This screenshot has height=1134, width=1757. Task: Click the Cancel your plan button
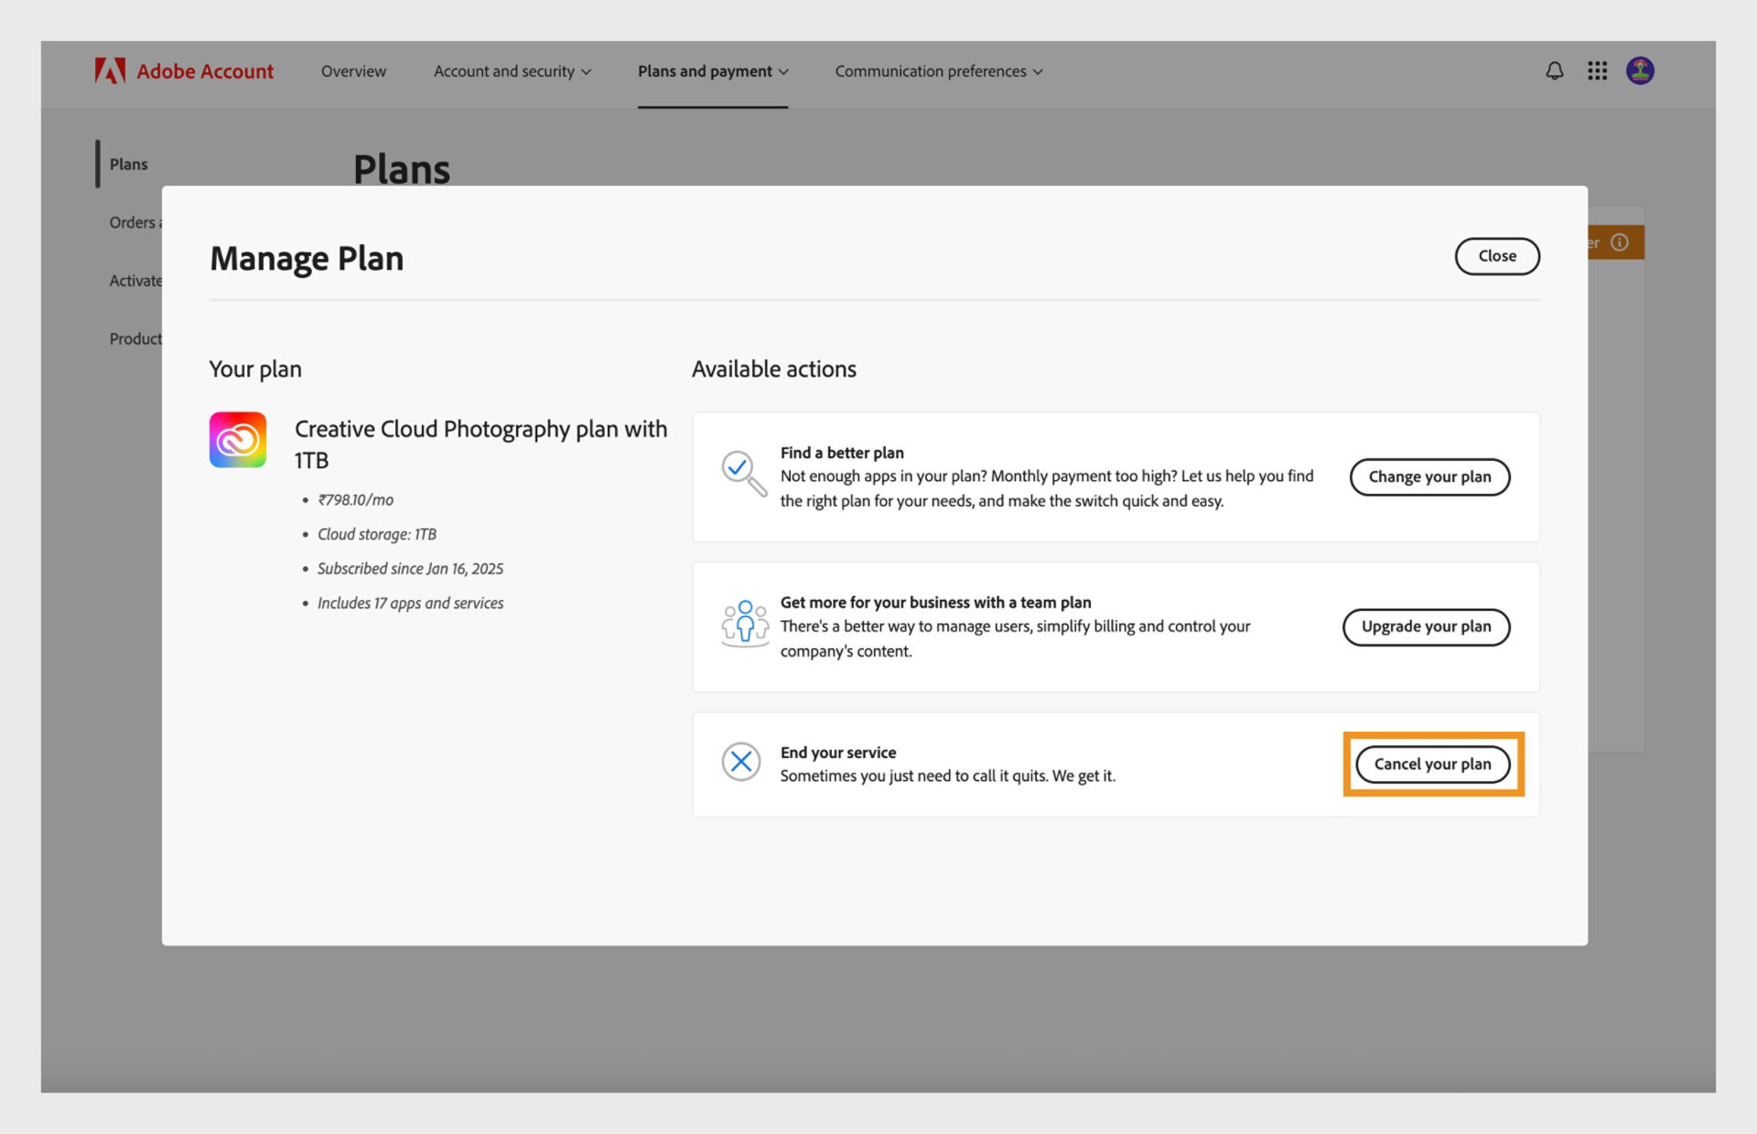[1432, 764]
